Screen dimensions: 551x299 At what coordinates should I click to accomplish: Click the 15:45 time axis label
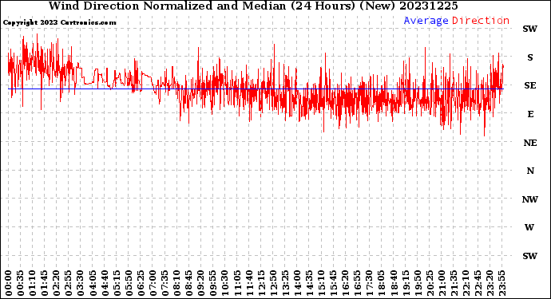pos(333,283)
